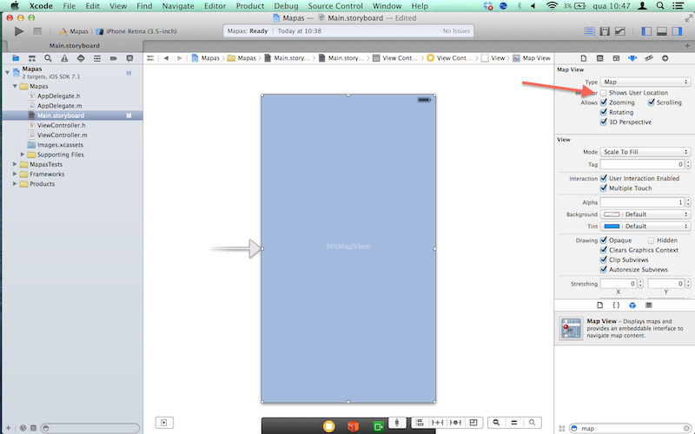Toggle Multiple Touch checkbox
Image resolution: width=695 pixels, height=434 pixels.
603,188
